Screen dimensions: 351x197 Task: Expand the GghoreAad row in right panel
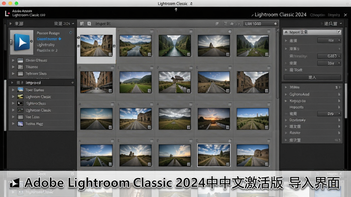(286, 94)
